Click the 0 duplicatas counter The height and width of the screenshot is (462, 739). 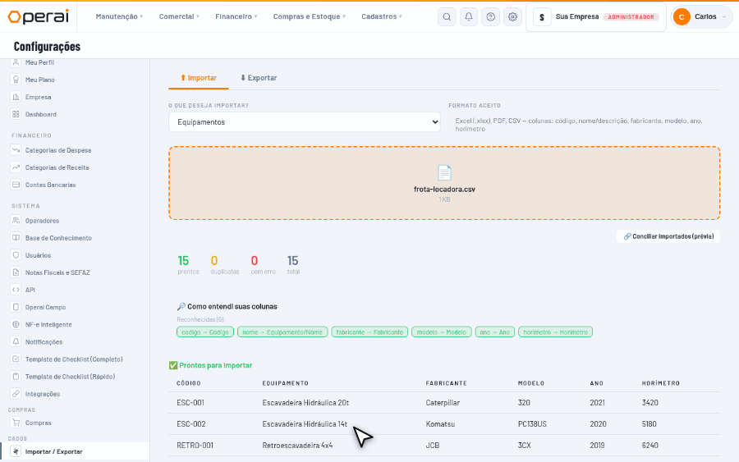tap(225, 265)
